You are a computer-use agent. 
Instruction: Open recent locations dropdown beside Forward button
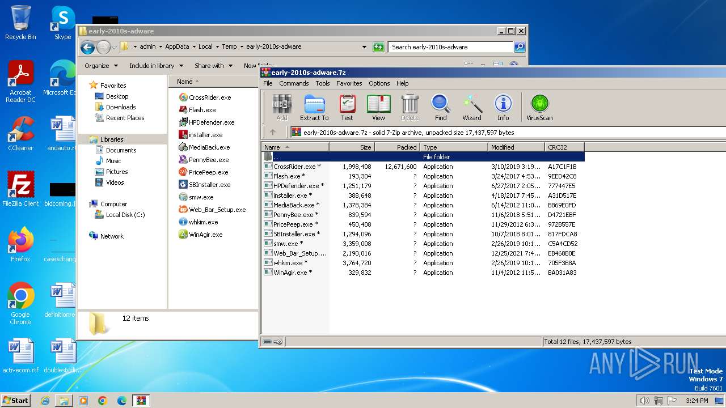tap(115, 47)
